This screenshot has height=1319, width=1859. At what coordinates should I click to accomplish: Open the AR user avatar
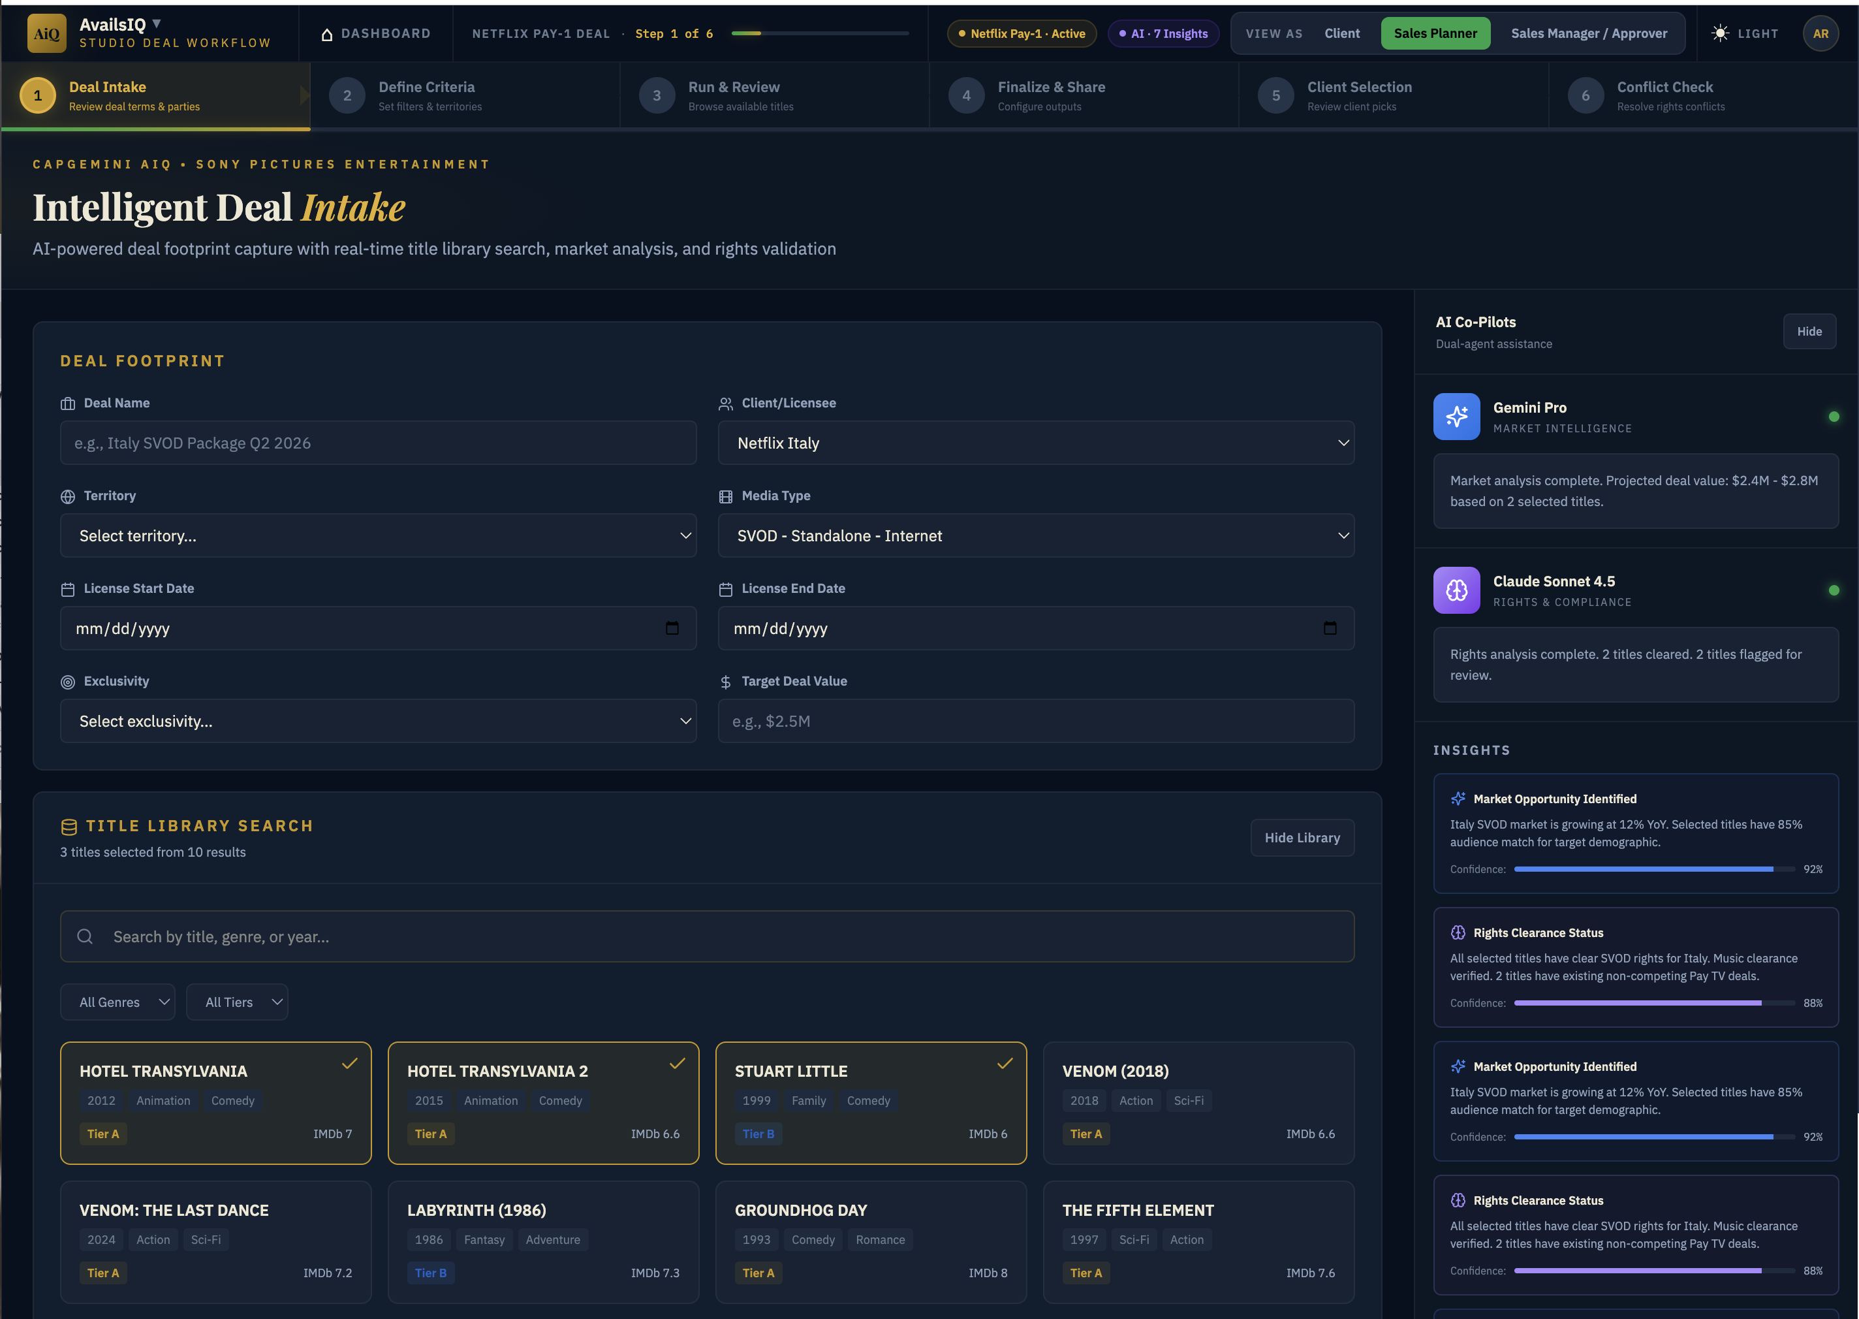1820,33
